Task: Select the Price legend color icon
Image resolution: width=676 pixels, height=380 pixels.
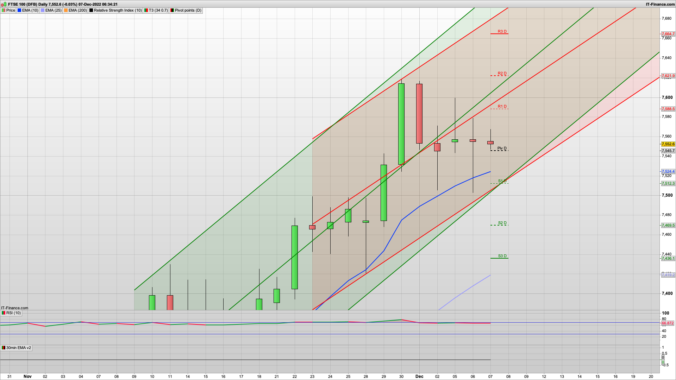Action: click(x=4, y=10)
